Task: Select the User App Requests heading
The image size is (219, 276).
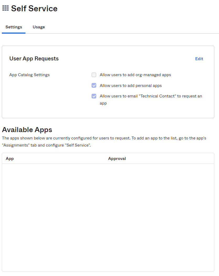Action: [34, 59]
